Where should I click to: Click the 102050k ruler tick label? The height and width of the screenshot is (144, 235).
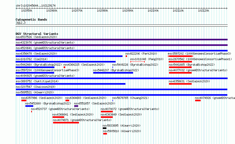click(x=27, y=11)
